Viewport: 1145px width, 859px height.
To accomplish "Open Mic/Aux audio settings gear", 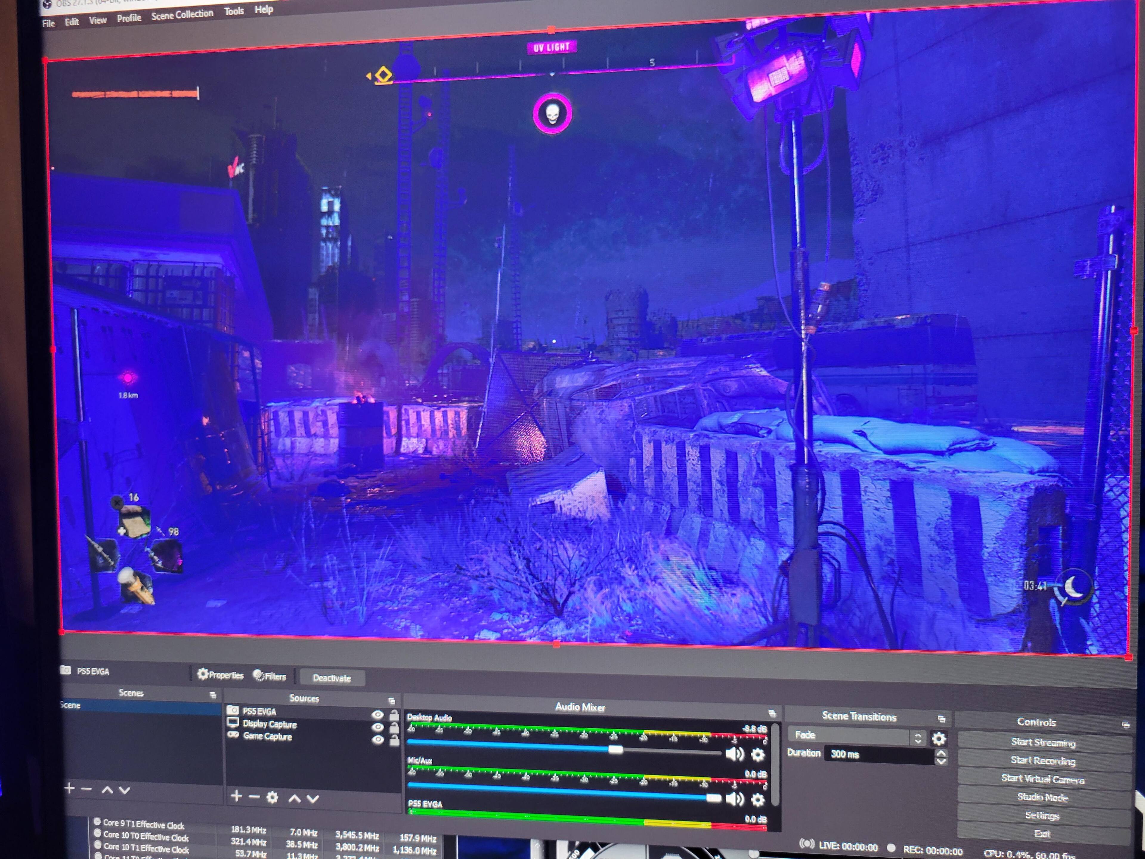I will pos(757,799).
